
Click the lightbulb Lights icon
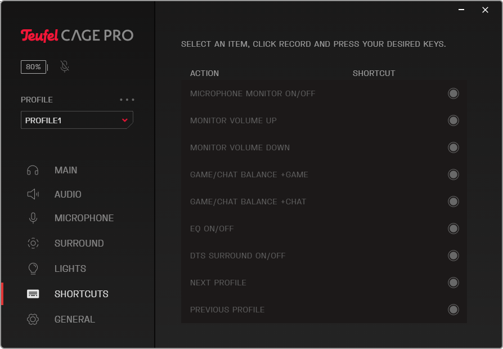coord(33,269)
